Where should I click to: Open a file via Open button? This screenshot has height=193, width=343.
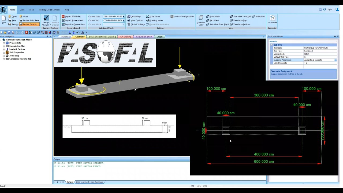(12, 16)
